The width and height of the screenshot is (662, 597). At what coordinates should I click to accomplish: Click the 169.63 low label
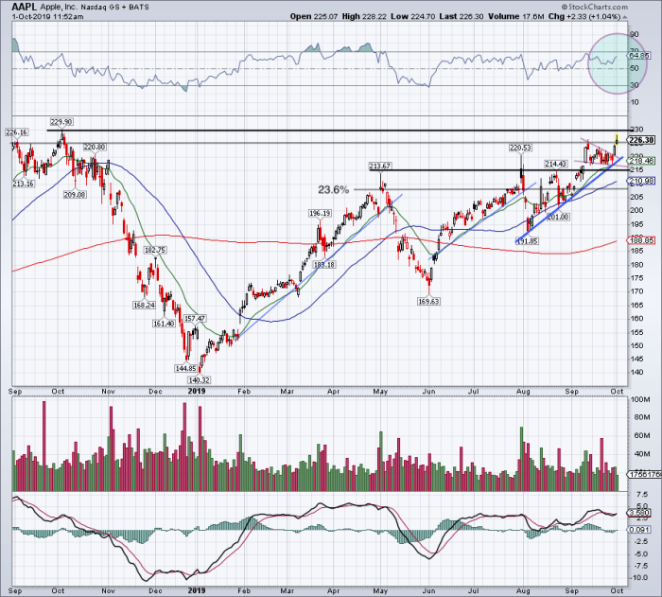point(428,301)
